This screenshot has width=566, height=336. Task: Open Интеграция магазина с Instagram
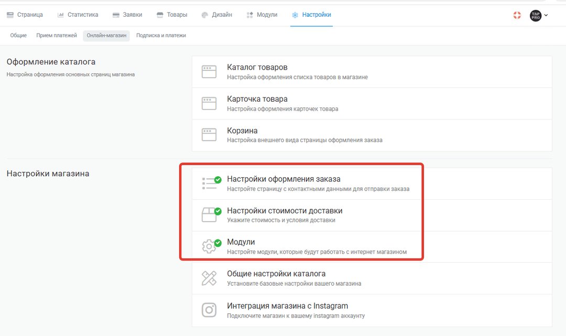[287, 306]
